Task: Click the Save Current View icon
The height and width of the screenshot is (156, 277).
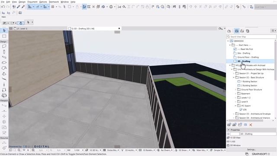Action: click(x=229, y=125)
